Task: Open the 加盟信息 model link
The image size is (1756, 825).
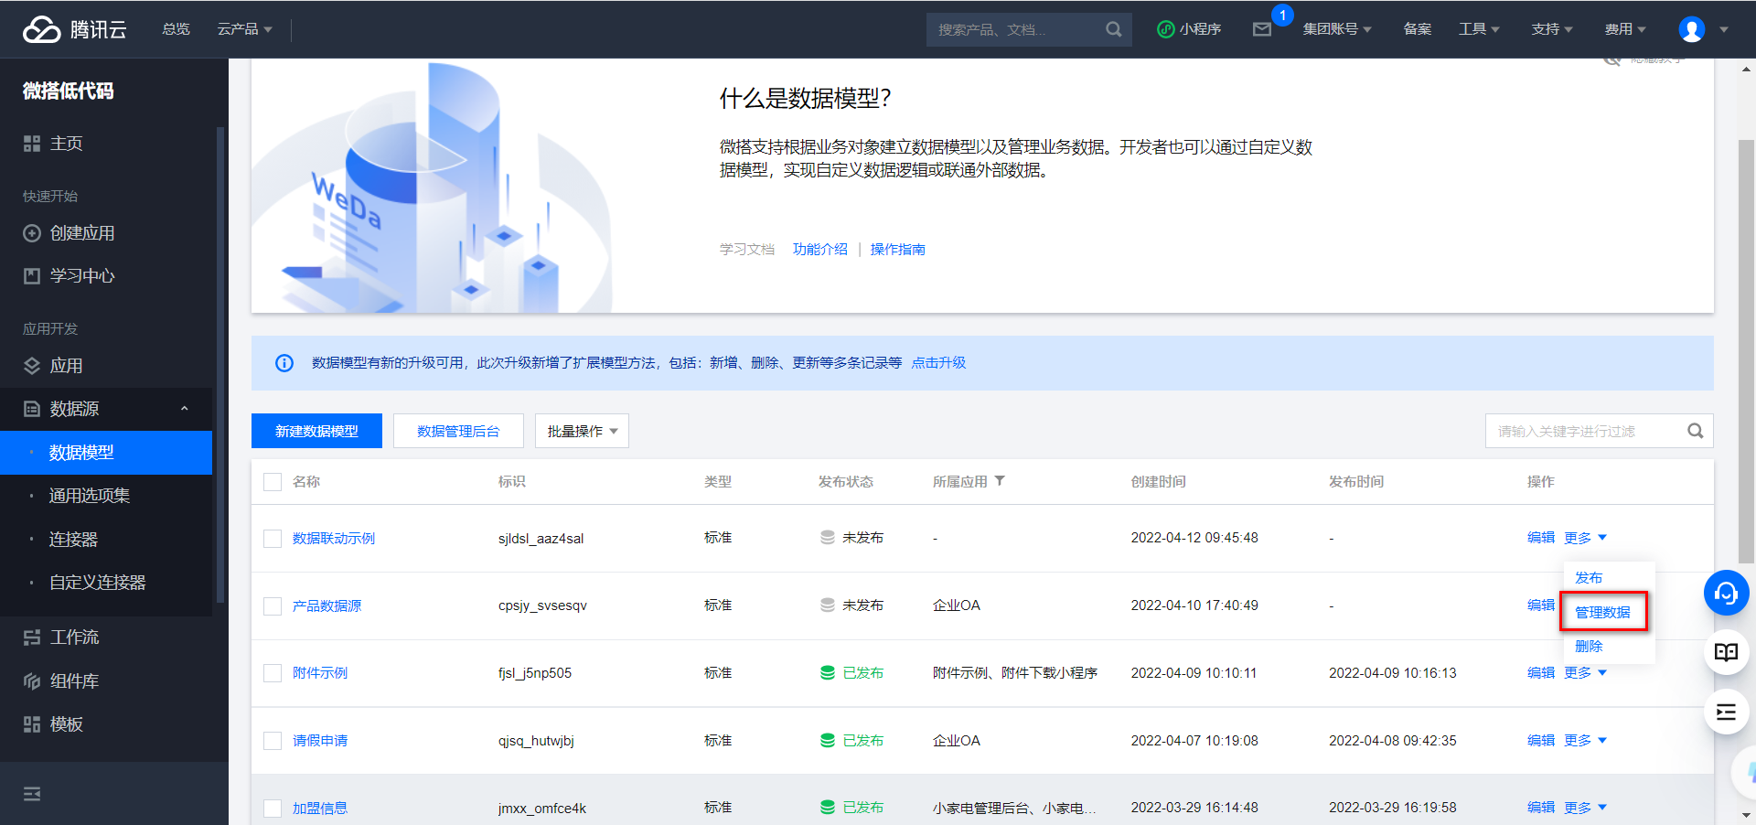Action: point(319,809)
